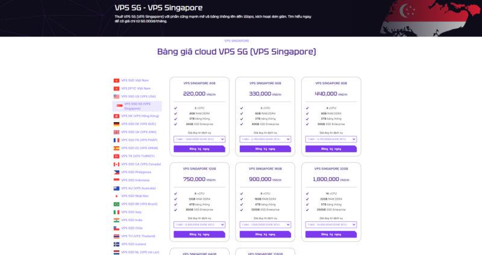Open the billing period dropdown for VPS Singapore 8GB
Screen dimensions: 482x255
331,140
